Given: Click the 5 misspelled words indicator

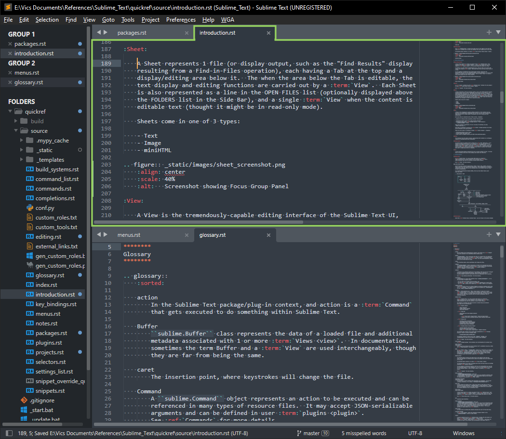Looking at the screenshot, I should click(x=364, y=433).
